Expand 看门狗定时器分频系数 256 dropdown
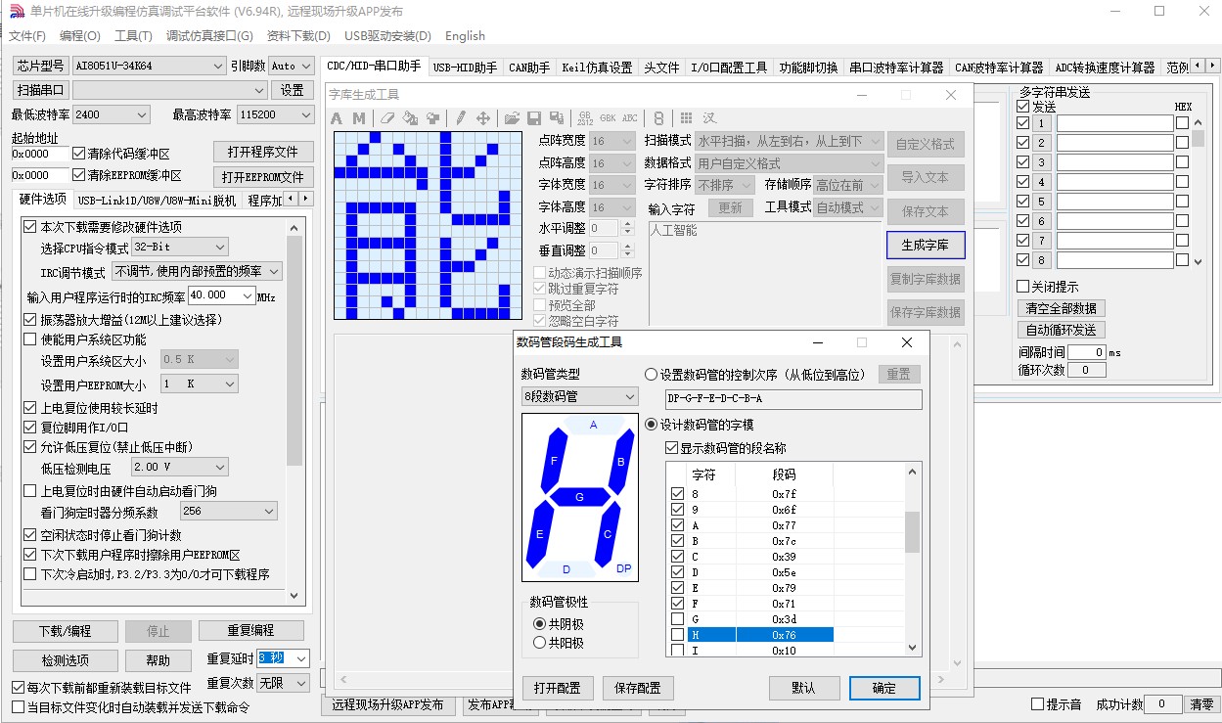1222x723 pixels. tap(229, 512)
